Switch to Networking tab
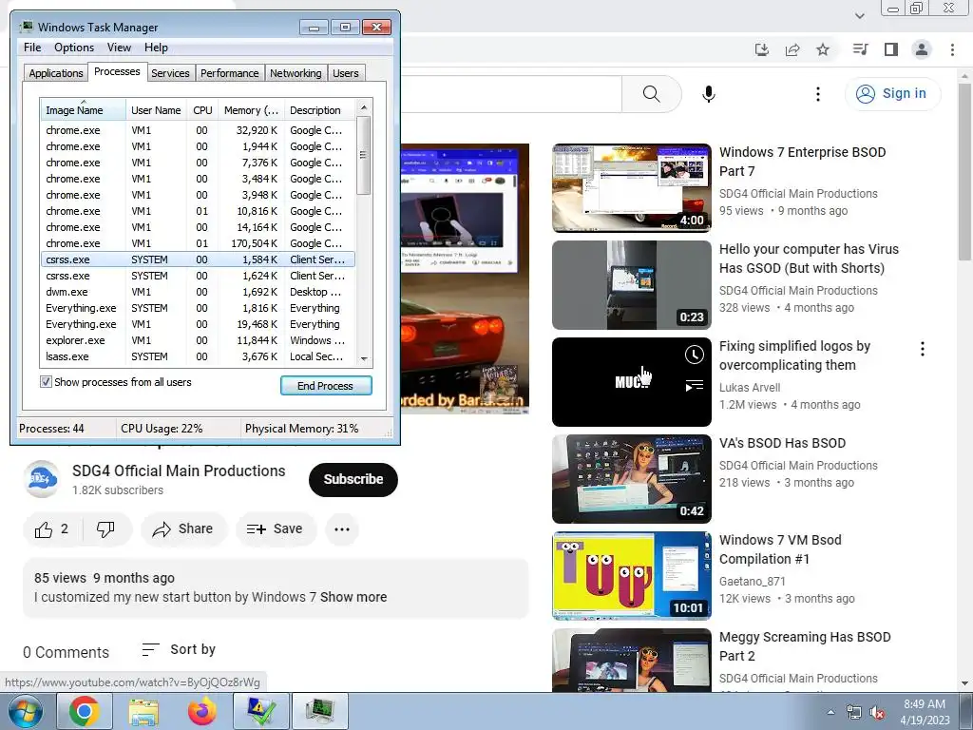The width and height of the screenshot is (973, 730). 296,73
